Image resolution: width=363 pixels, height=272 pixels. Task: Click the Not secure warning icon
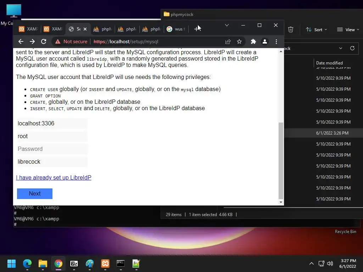(58, 42)
